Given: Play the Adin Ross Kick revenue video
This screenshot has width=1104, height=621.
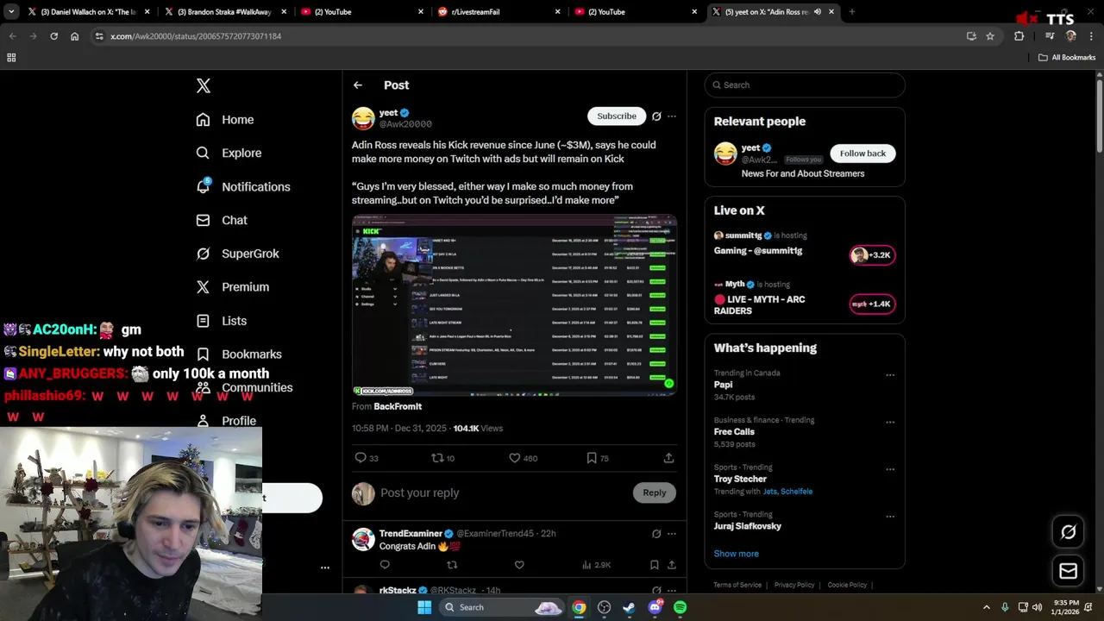Looking at the screenshot, I should [x=514, y=305].
